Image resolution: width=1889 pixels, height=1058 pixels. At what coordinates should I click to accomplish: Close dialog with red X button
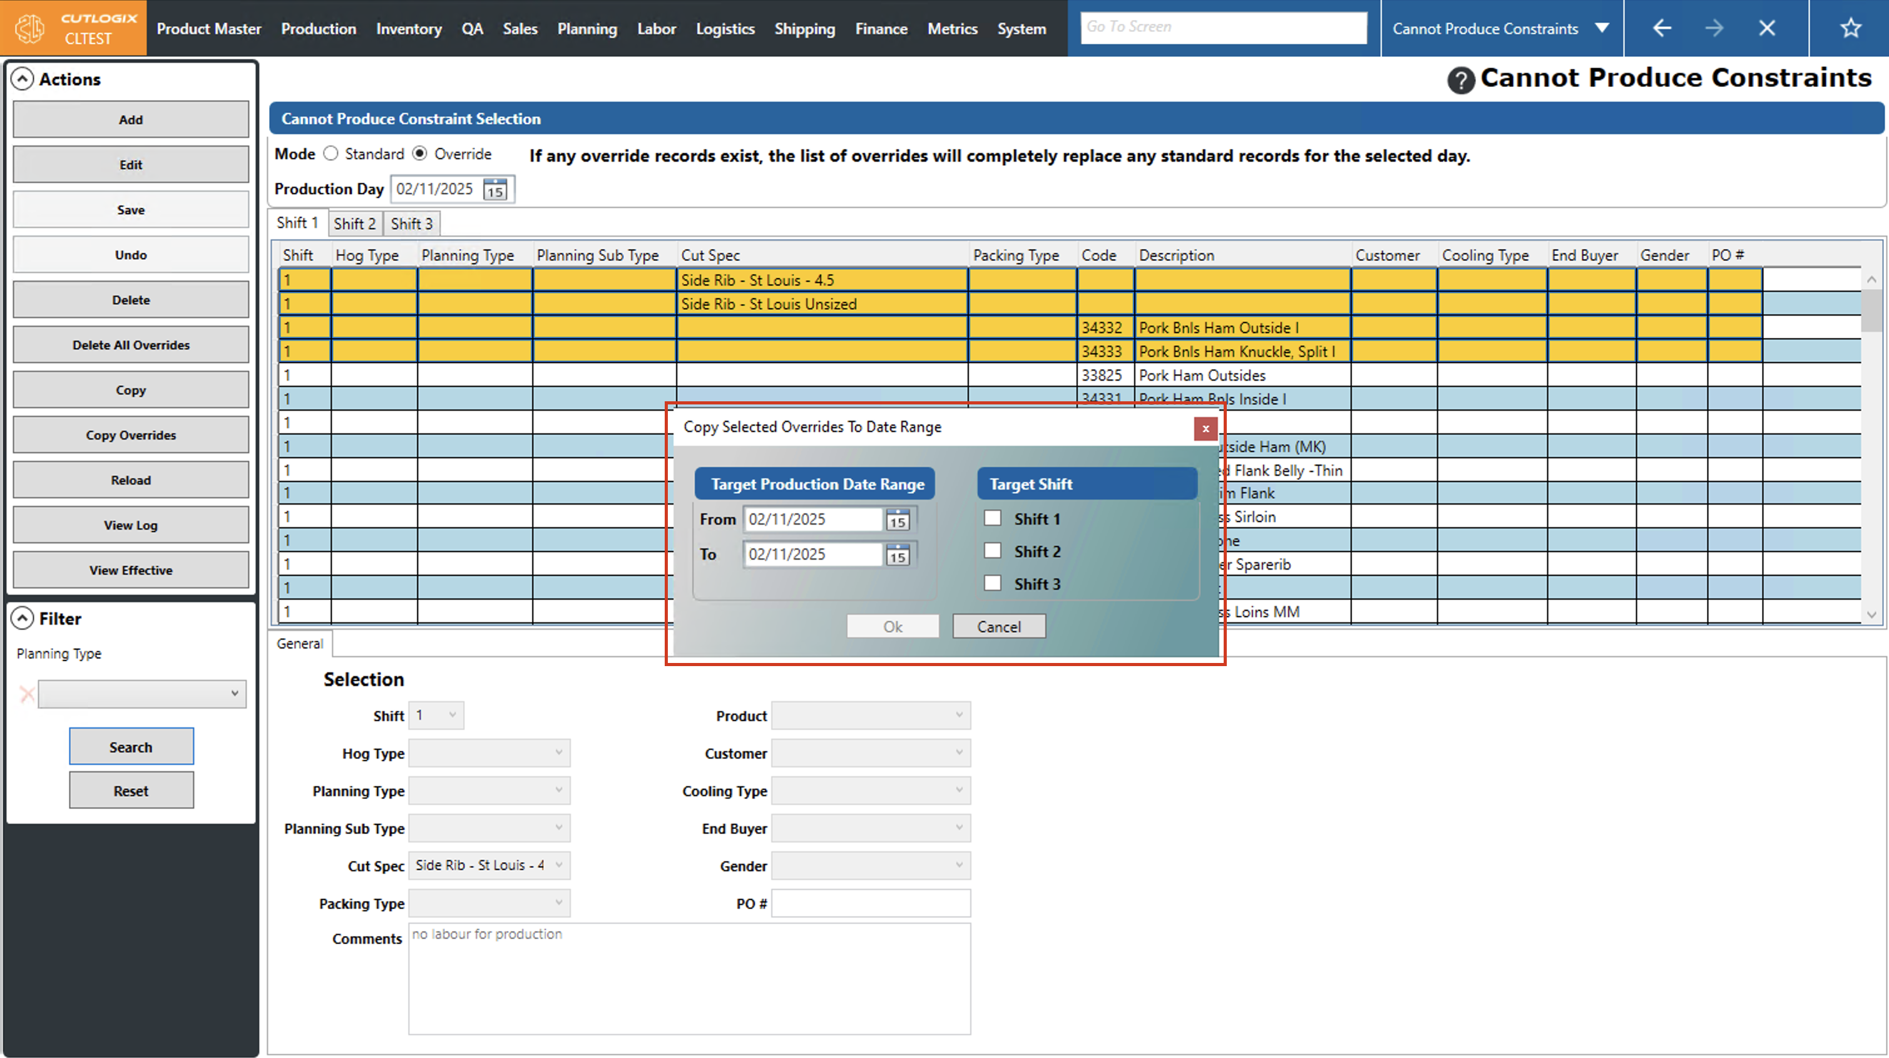tap(1205, 428)
